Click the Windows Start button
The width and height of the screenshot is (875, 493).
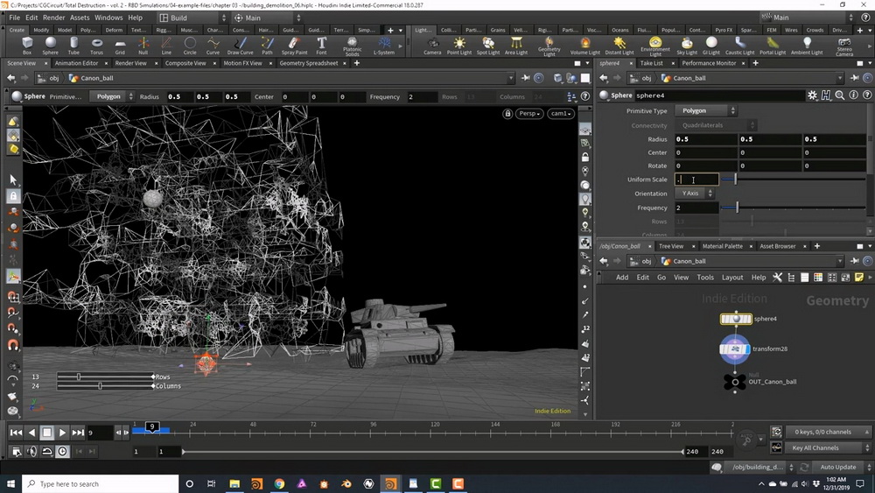pos(10,483)
